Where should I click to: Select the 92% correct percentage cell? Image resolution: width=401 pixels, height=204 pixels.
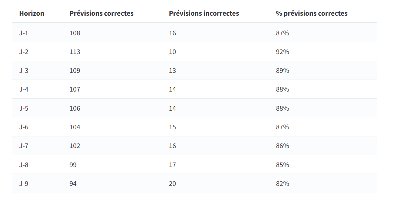click(x=282, y=52)
